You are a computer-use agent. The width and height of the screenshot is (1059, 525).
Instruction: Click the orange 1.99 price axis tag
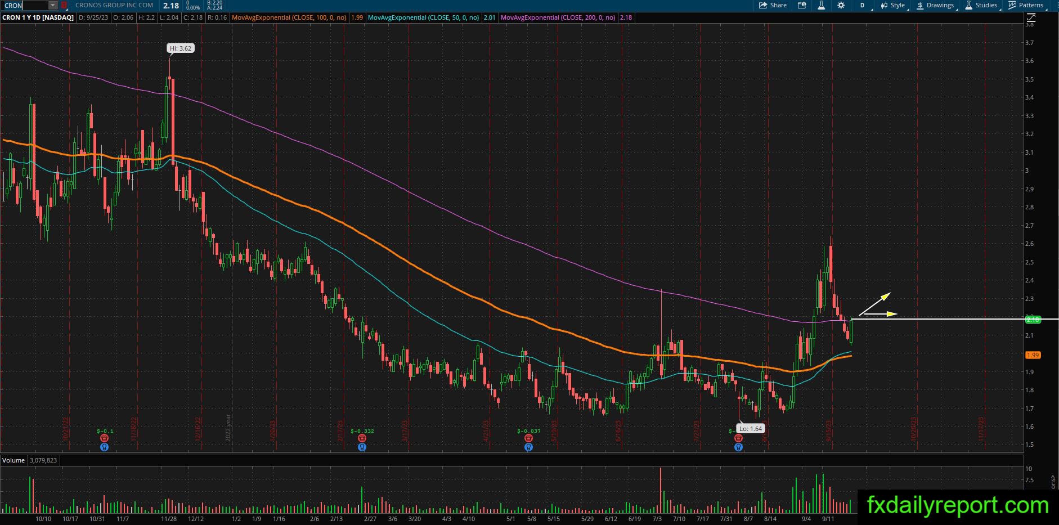tap(1033, 355)
